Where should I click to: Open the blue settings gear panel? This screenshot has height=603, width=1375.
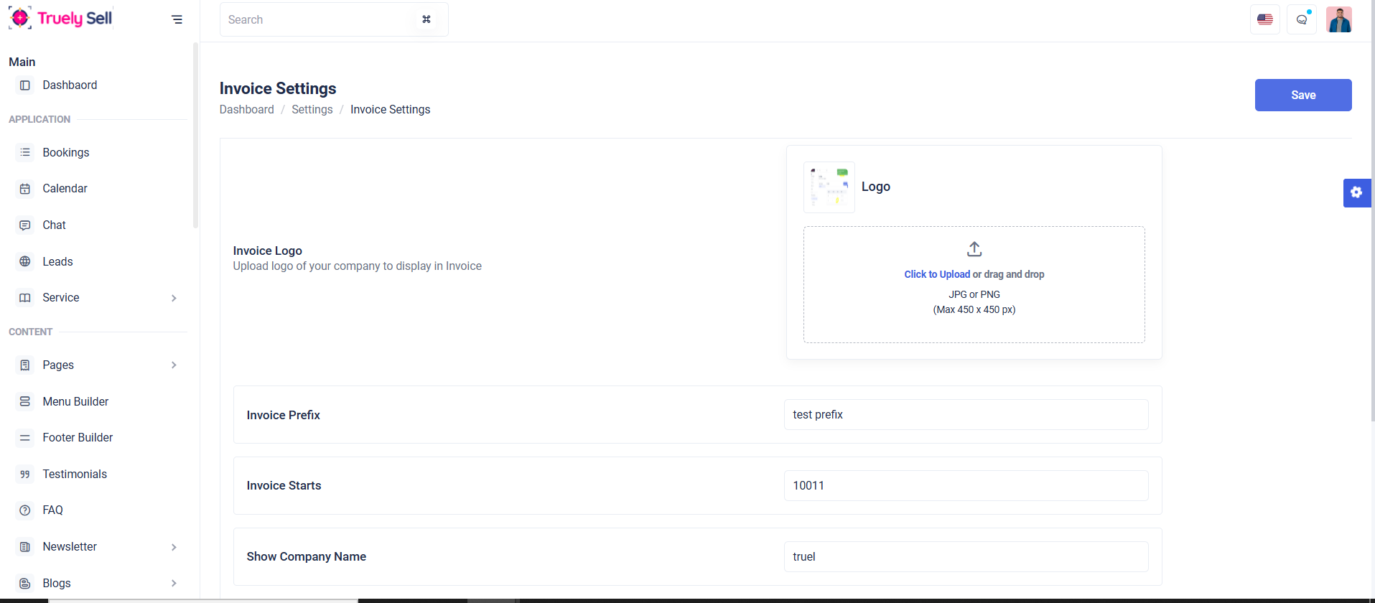coord(1356,192)
